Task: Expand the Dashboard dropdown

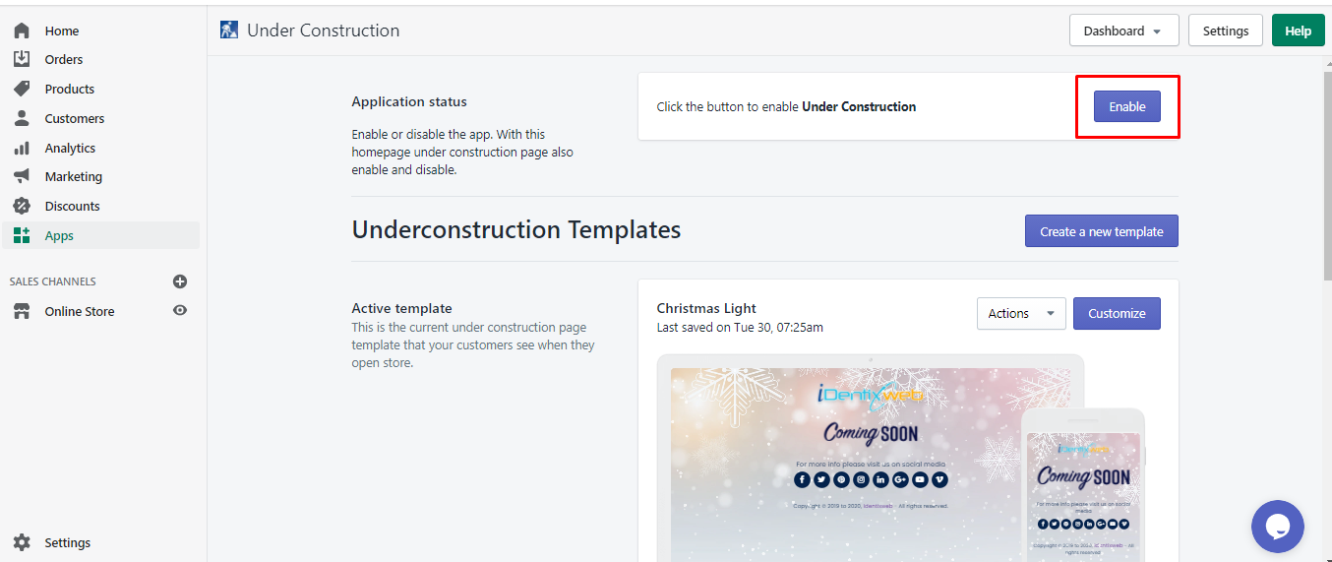Action: [1123, 31]
